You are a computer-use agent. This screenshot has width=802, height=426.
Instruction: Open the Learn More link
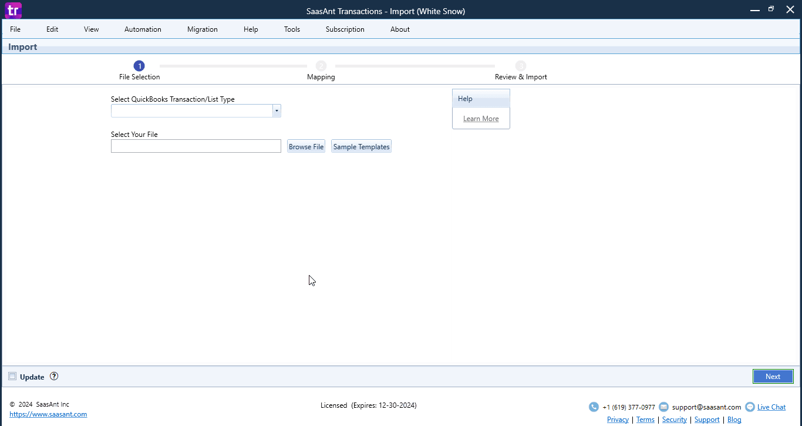click(x=481, y=119)
